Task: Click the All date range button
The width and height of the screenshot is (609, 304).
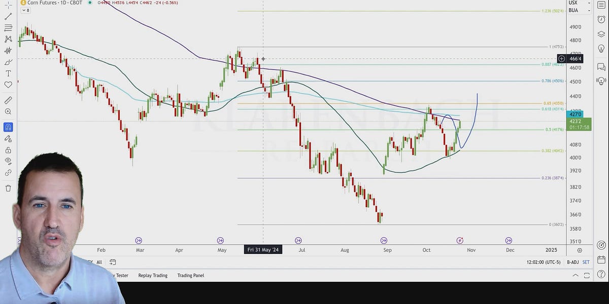Action: [x=99, y=262]
